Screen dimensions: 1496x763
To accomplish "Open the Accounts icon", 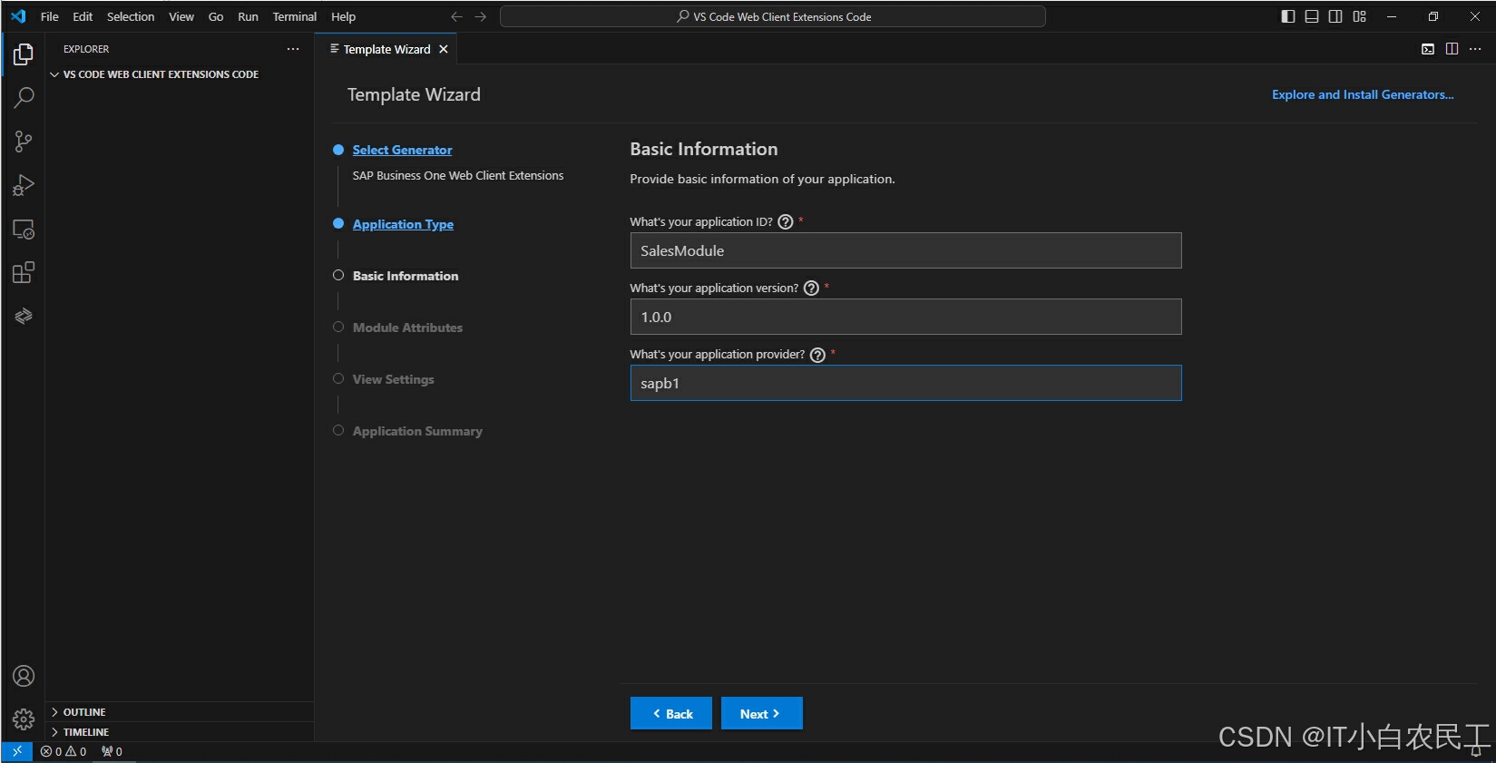I will [x=24, y=676].
